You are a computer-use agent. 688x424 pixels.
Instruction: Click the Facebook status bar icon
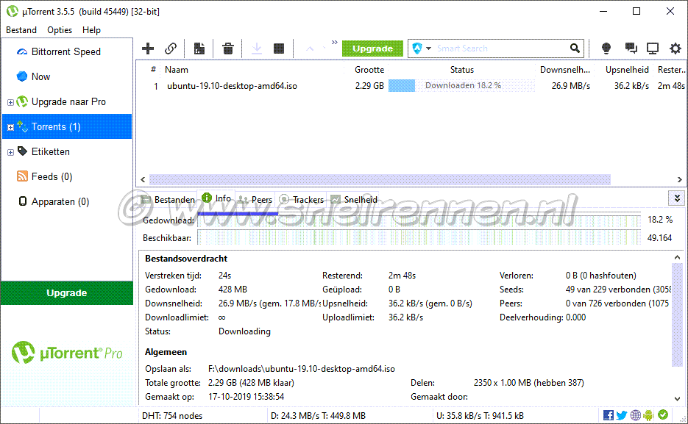pyautogui.click(x=608, y=415)
